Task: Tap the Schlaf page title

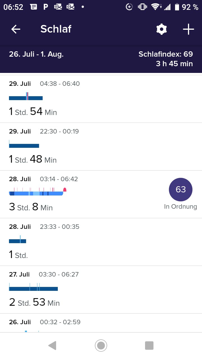Action: click(56, 29)
